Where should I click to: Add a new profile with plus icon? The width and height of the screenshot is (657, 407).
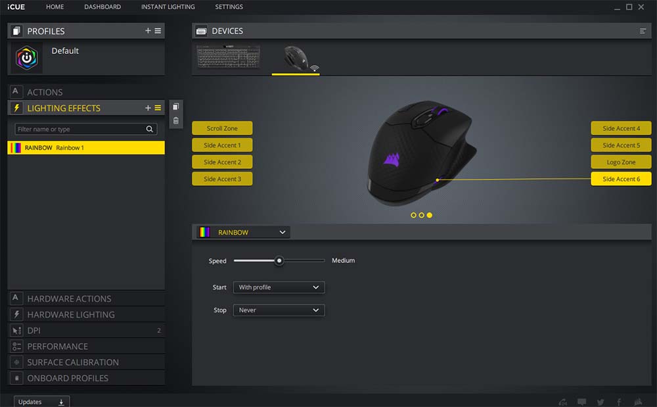pos(148,31)
